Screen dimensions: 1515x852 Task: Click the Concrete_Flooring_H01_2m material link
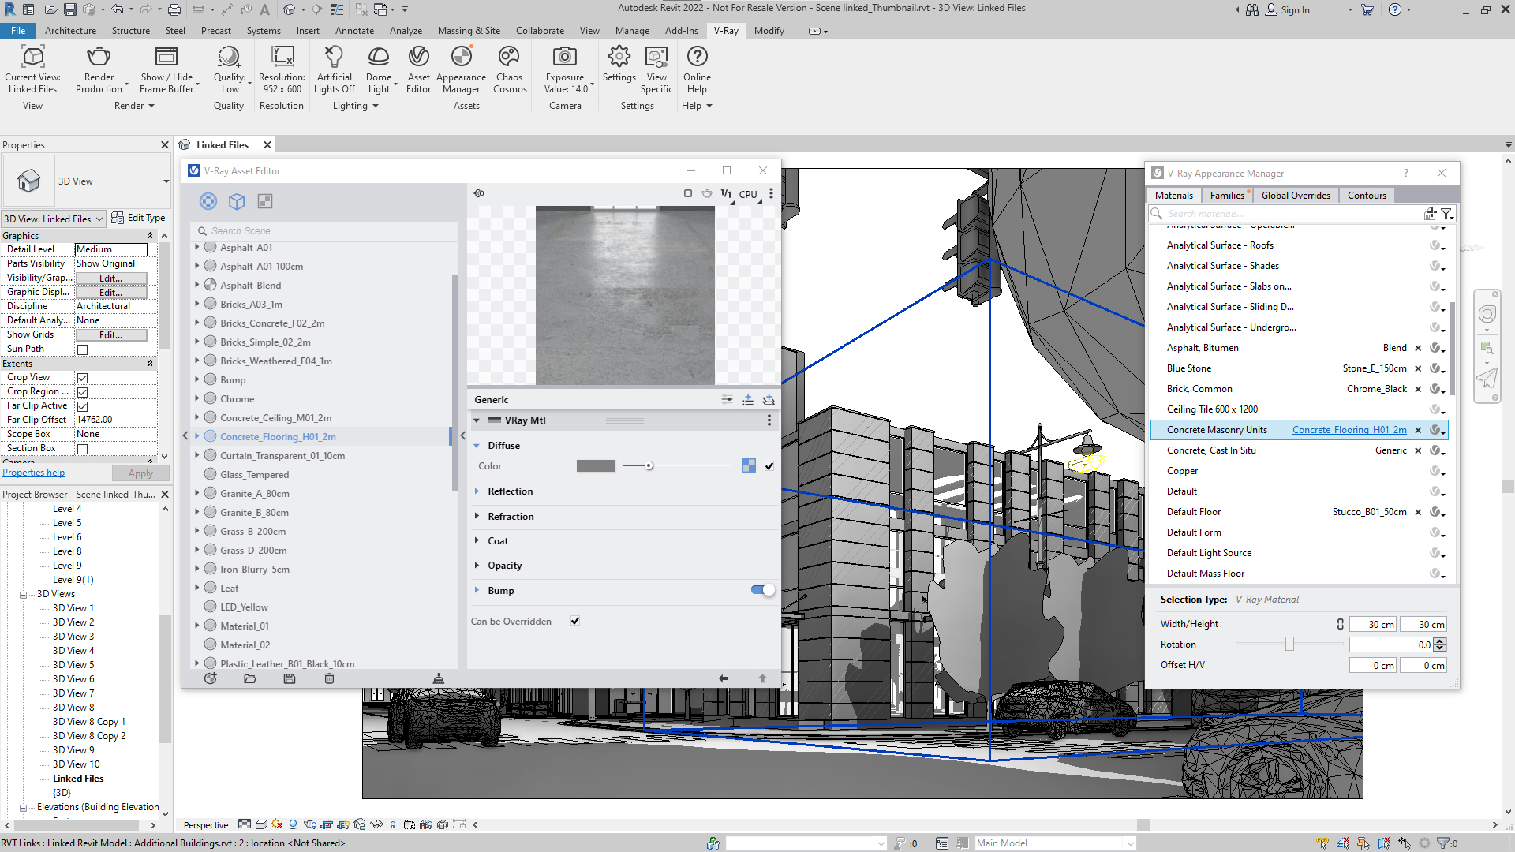1349,430
